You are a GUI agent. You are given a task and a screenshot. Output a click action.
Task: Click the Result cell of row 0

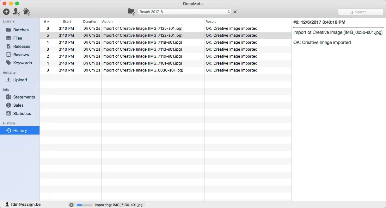click(248, 70)
